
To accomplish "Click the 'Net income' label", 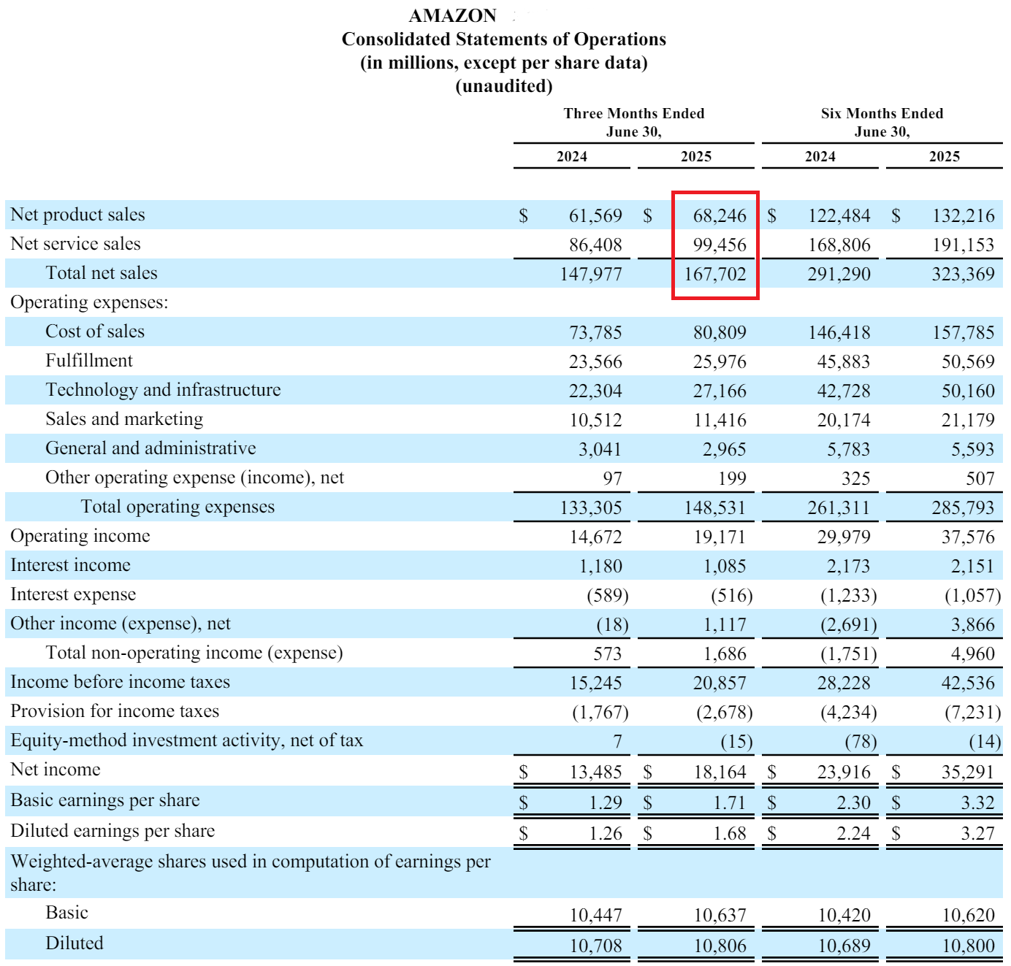I will 56,770.
